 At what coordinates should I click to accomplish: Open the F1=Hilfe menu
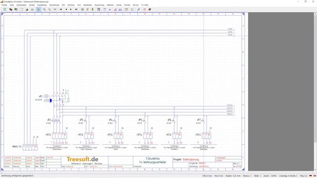[x=145, y=5]
